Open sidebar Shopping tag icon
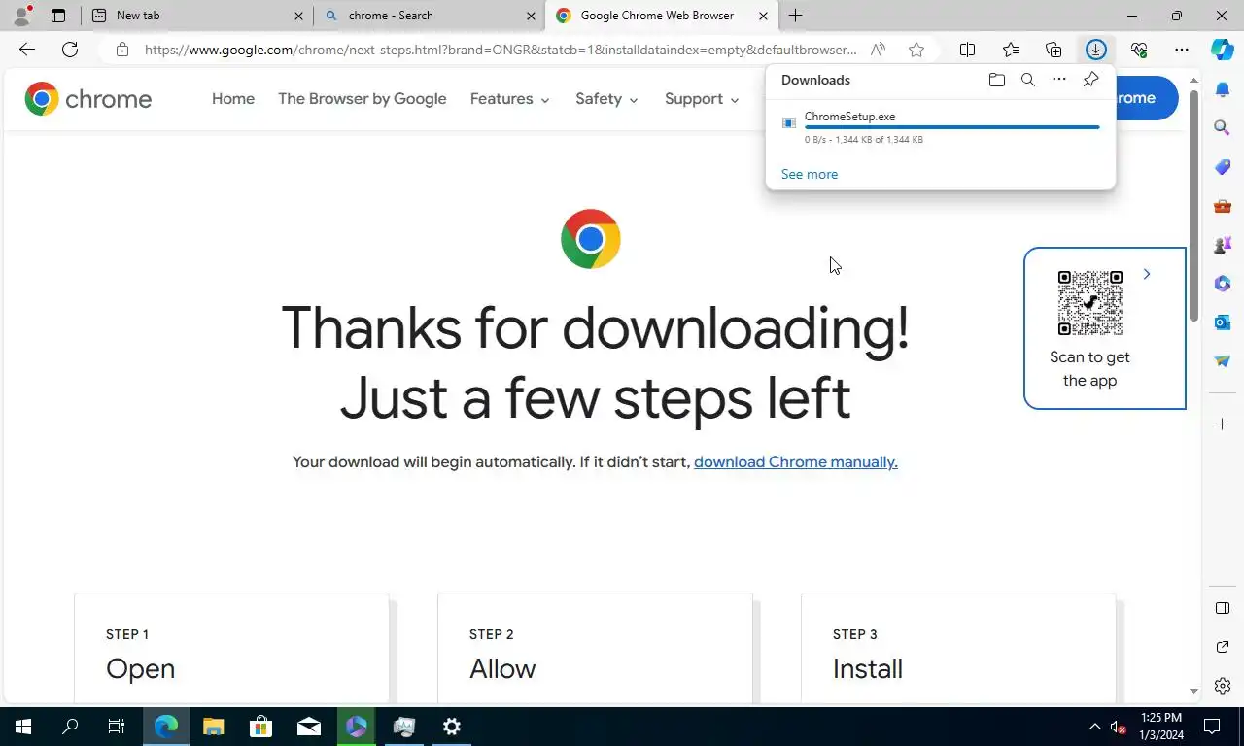1244x746 pixels. pos(1223,167)
